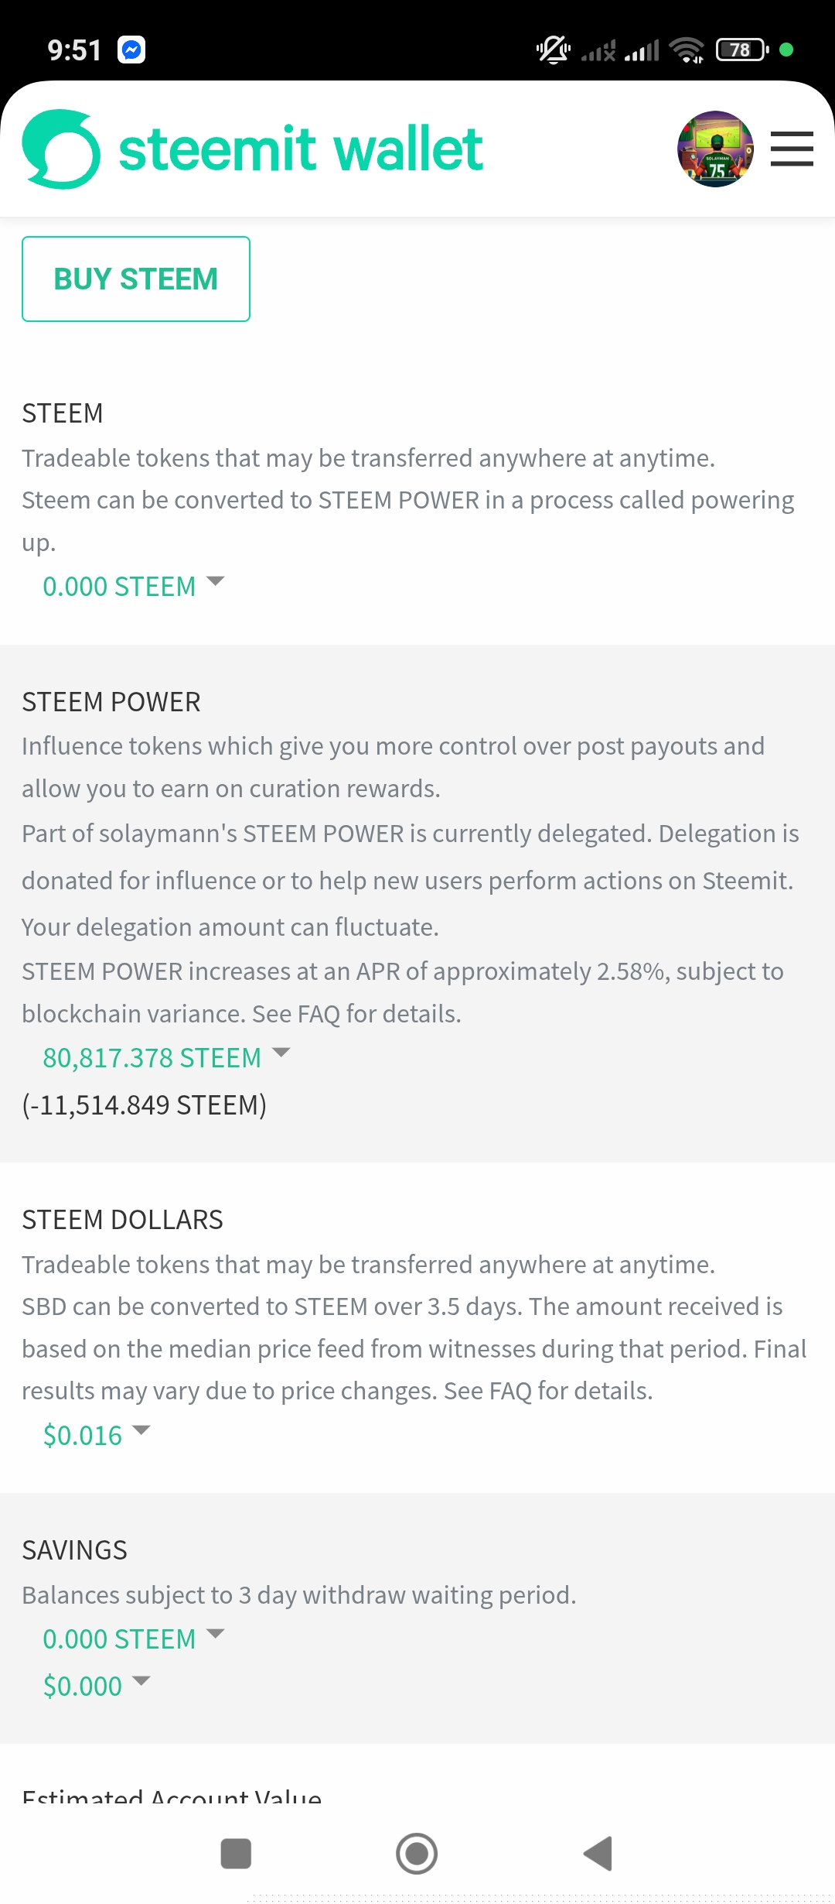
Task: Tap the Android back navigation icon
Action: [598, 1854]
